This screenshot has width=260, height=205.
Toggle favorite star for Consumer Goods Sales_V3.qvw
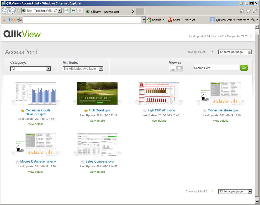point(23,111)
